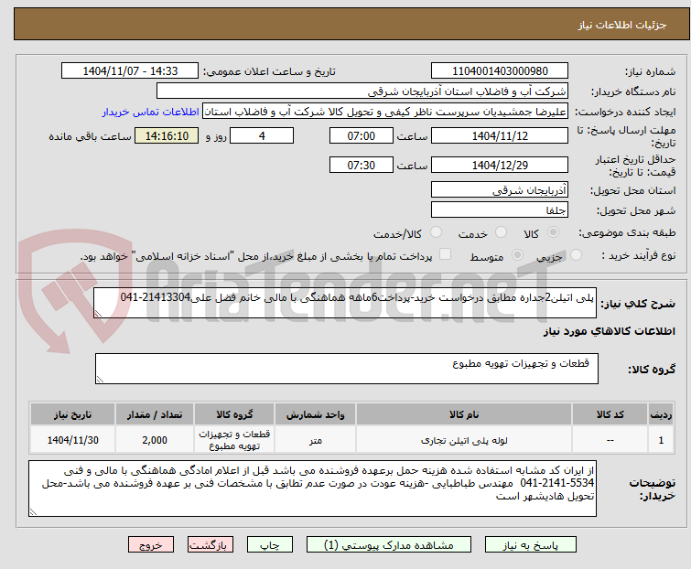This screenshot has width=691, height=569.
Task: Click the response deadline date 1404/11/12
Action: (500, 135)
